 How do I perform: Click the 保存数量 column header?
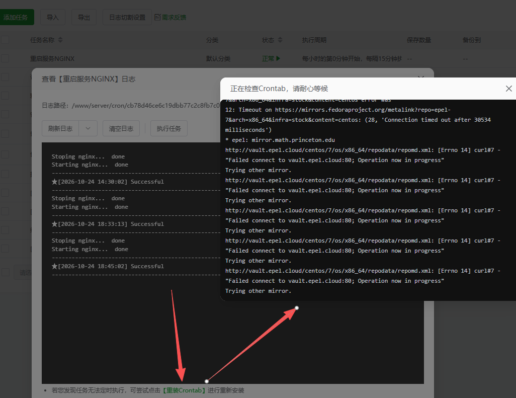tap(419, 40)
